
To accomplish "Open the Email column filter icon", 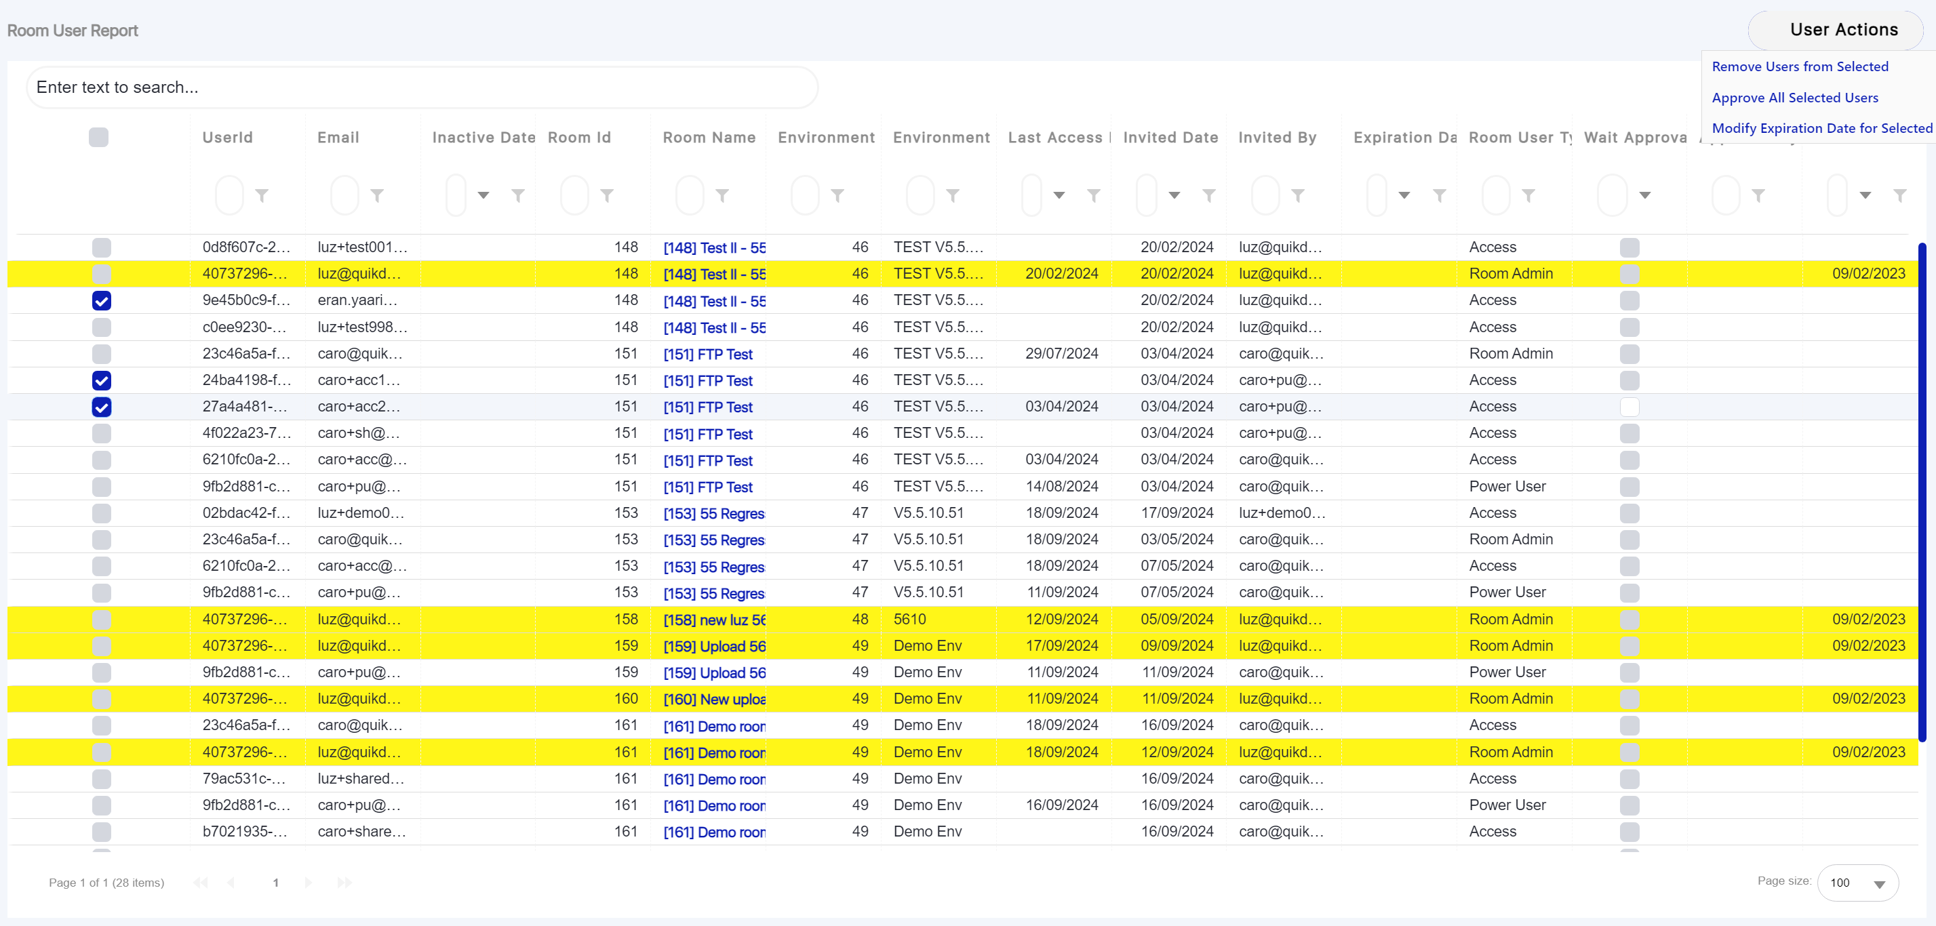I will click(x=377, y=195).
